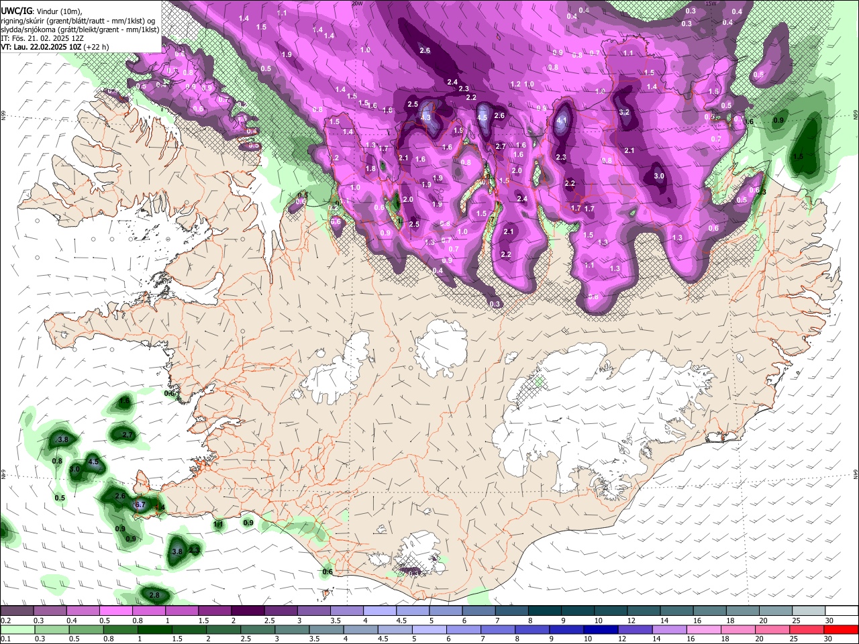Click the '2.2' snowfall value directly below '2.1'
This screenshot has height=644, width=859.
[x=506, y=254]
